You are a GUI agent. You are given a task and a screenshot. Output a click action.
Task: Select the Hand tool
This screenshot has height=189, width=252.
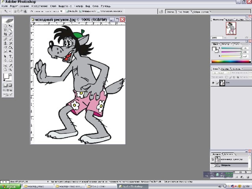[x=5, y=70]
